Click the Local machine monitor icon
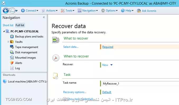179x105 pixels. [5, 81]
